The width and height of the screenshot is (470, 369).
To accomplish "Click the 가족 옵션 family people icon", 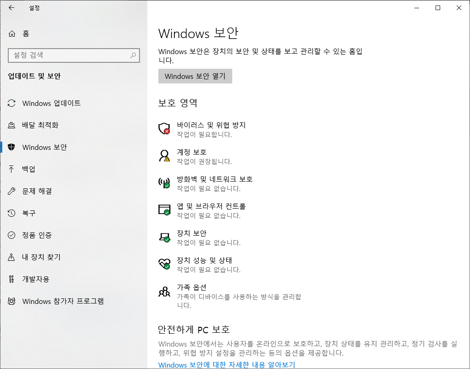I will [x=164, y=291].
